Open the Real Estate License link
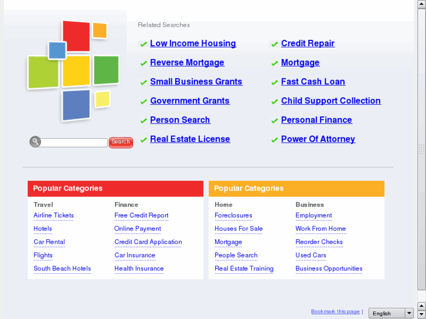This screenshot has height=319, width=426. 190,139
